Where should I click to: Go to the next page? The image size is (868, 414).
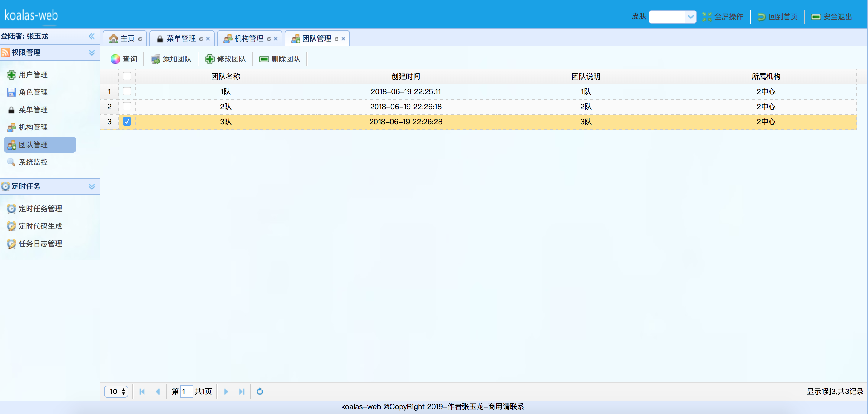click(226, 391)
